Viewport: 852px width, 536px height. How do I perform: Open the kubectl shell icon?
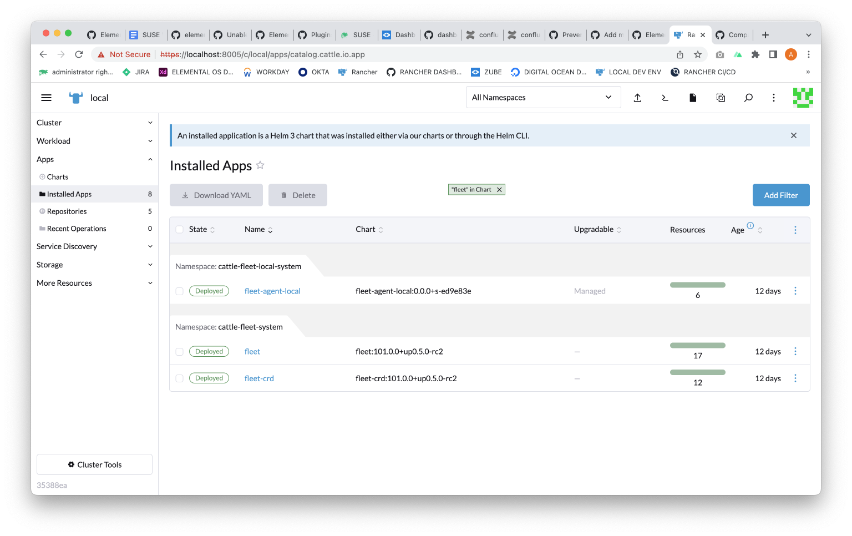(665, 98)
